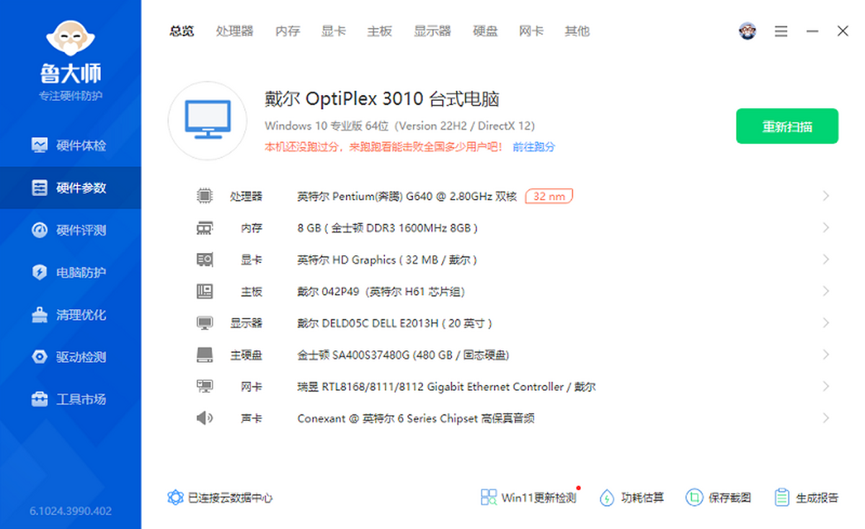Expand the 主硬盘 SSD row details
Image resolution: width=865 pixels, height=529 pixels.
tap(826, 355)
